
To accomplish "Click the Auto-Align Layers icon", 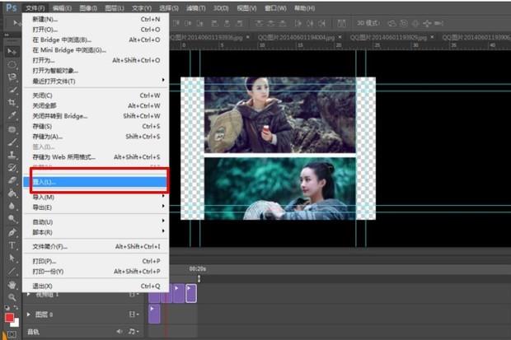I will pos(341,23).
